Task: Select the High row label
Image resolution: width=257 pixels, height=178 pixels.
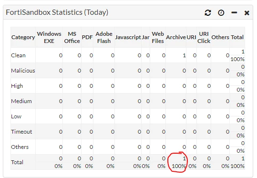Action: pos(17,86)
